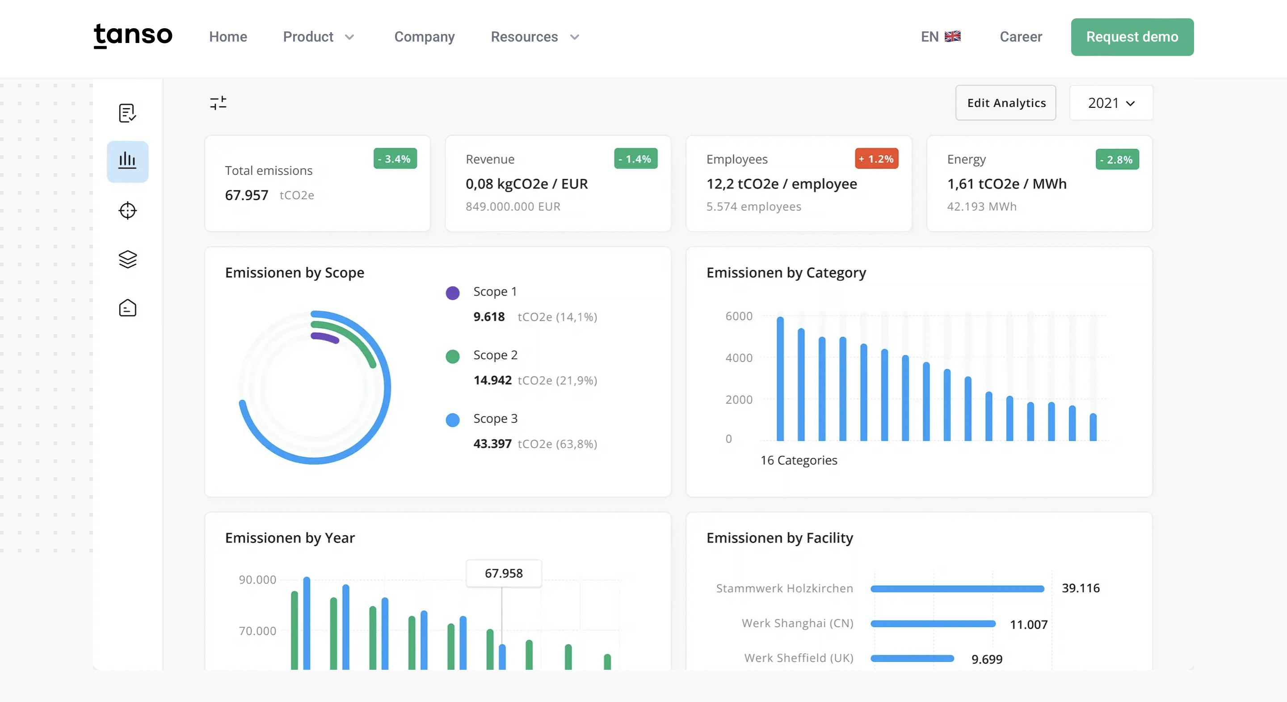Image resolution: width=1287 pixels, height=702 pixels.
Task: Click the filter sliders icon
Action: [x=219, y=103]
